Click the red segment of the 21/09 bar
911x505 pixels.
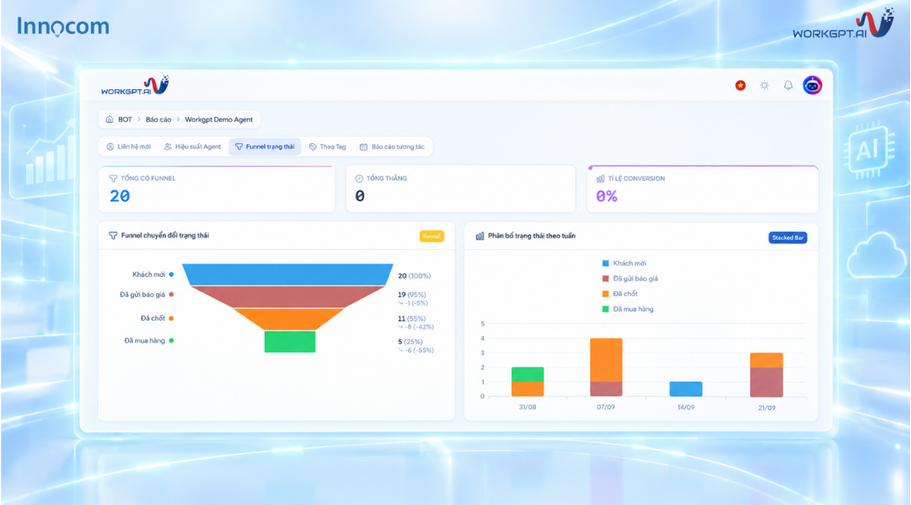click(766, 382)
